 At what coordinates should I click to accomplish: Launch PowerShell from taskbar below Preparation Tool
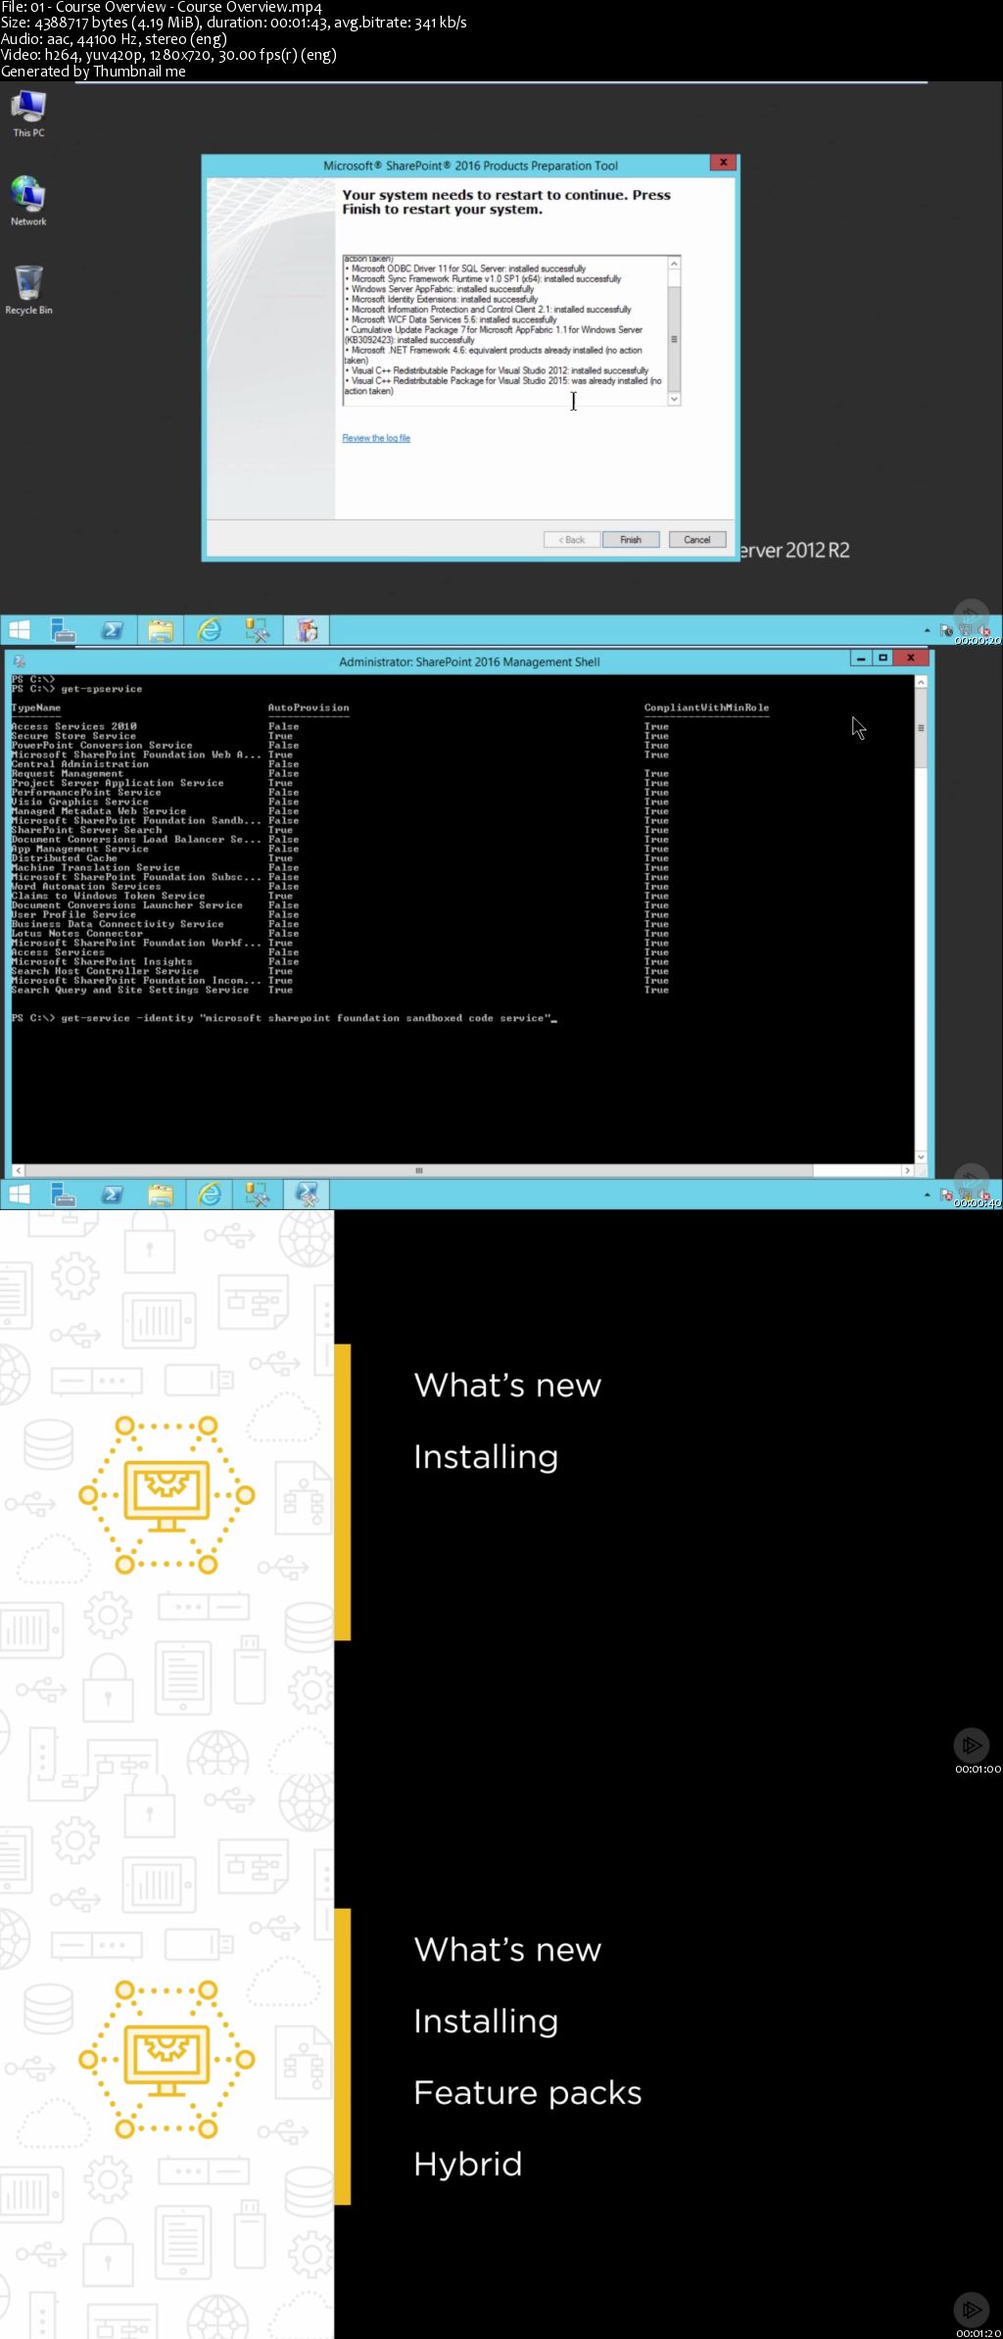(x=112, y=630)
